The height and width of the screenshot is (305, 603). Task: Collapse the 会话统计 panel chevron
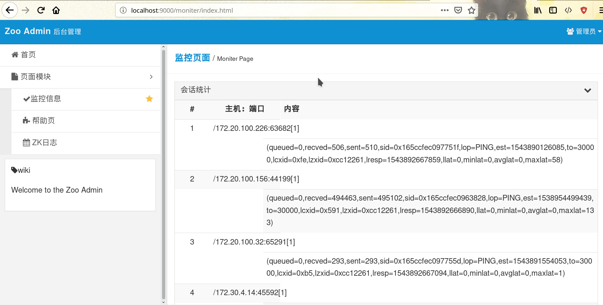click(x=588, y=90)
